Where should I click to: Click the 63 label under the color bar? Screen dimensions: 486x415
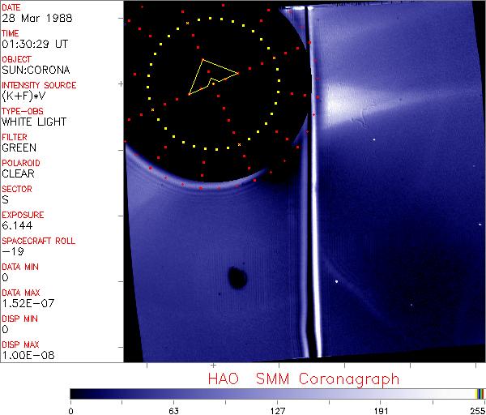[173, 409]
